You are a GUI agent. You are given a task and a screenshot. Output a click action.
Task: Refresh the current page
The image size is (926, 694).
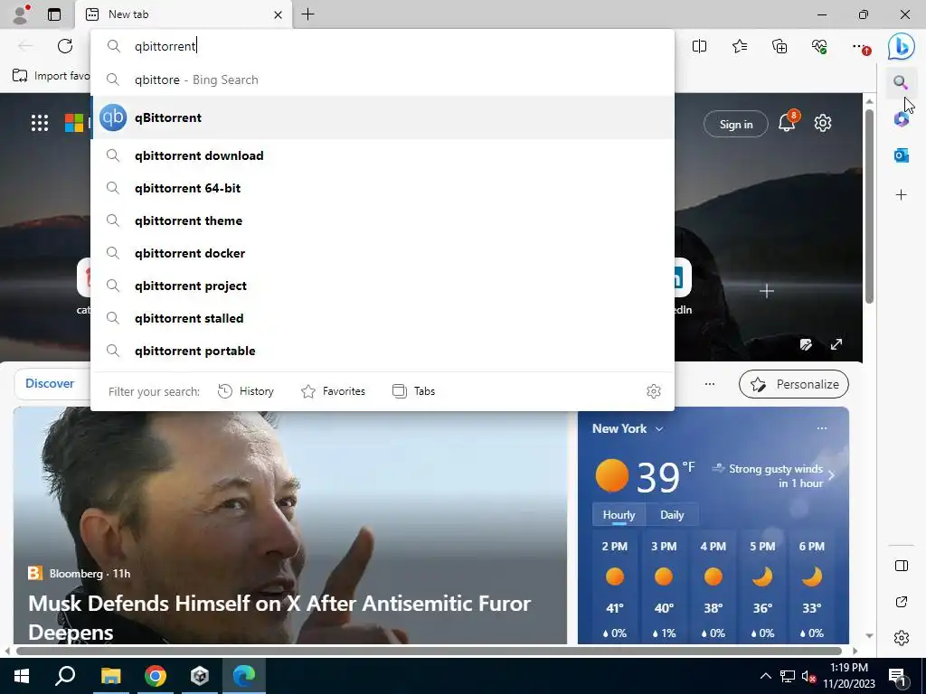[65, 46]
